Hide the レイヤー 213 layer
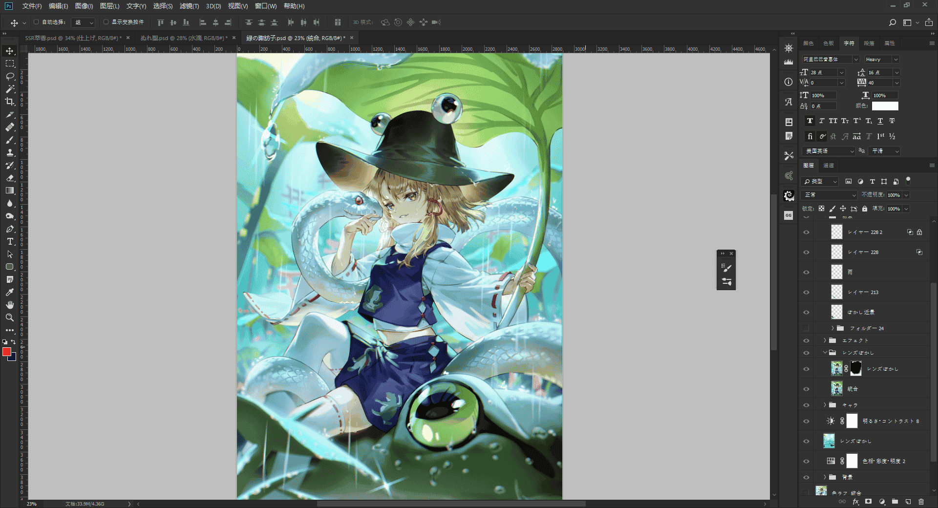 pos(807,292)
